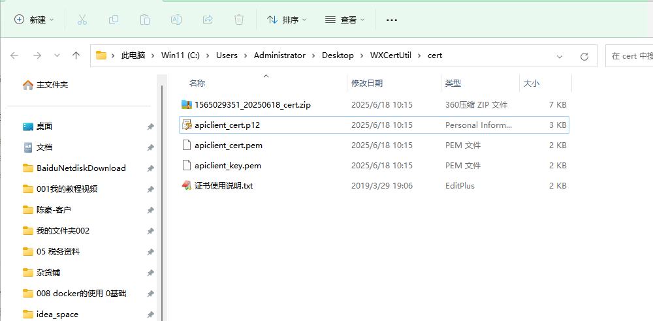
Task: Click the Copy icon in toolbar
Action: pyautogui.click(x=114, y=20)
